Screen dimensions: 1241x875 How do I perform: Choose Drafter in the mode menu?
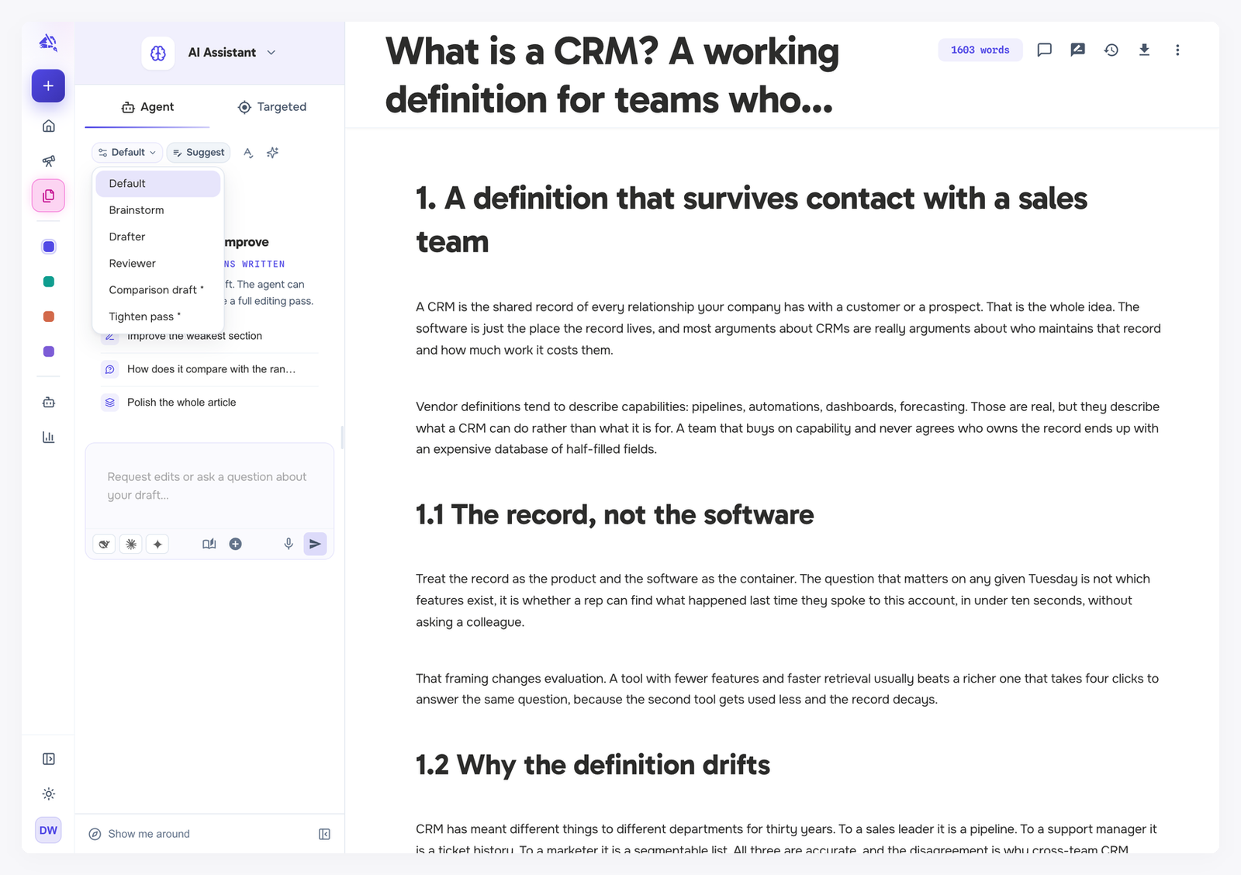pos(158,237)
